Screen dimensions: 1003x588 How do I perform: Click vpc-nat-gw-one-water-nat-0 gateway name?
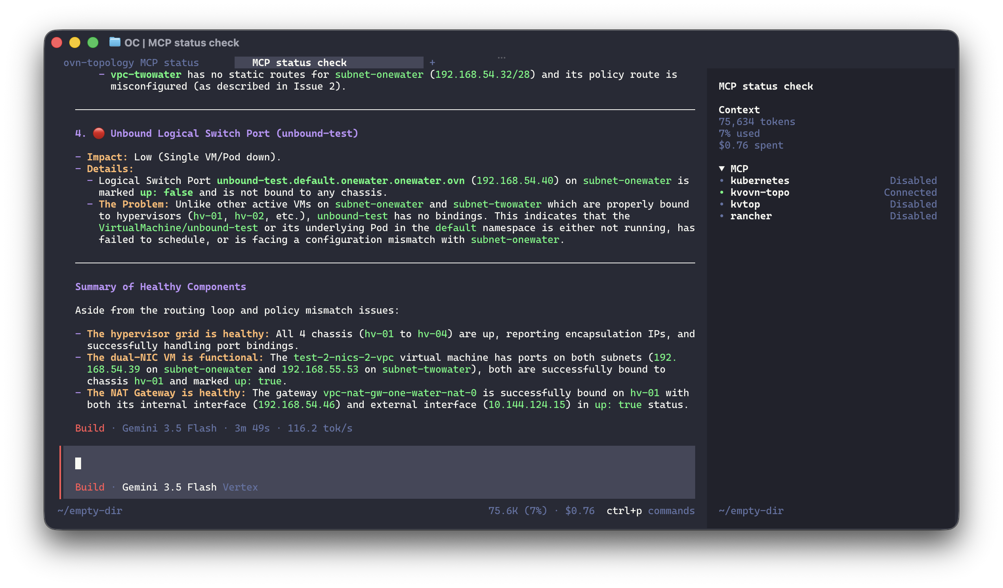pyautogui.click(x=400, y=393)
